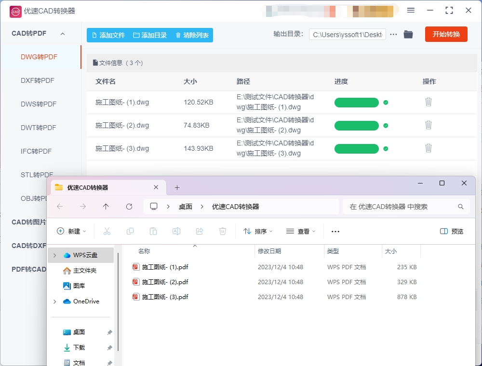Screen dimensions: 482x366
Task: Open 主文件夹 in the navigation pane
Action: point(80,271)
